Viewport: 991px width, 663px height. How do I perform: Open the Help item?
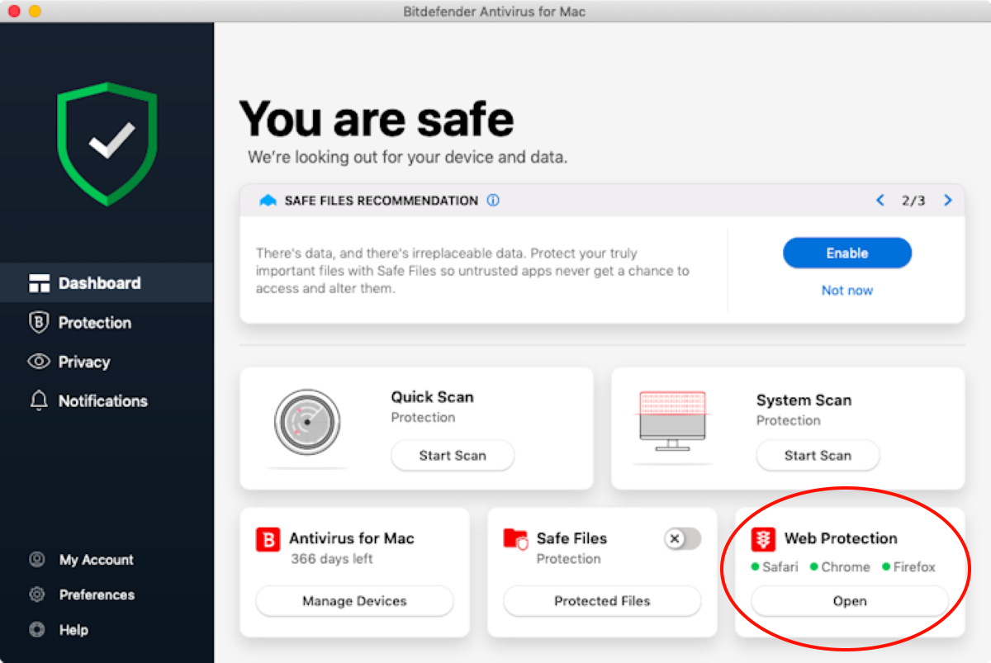pyautogui.click(x=73, y=630)
